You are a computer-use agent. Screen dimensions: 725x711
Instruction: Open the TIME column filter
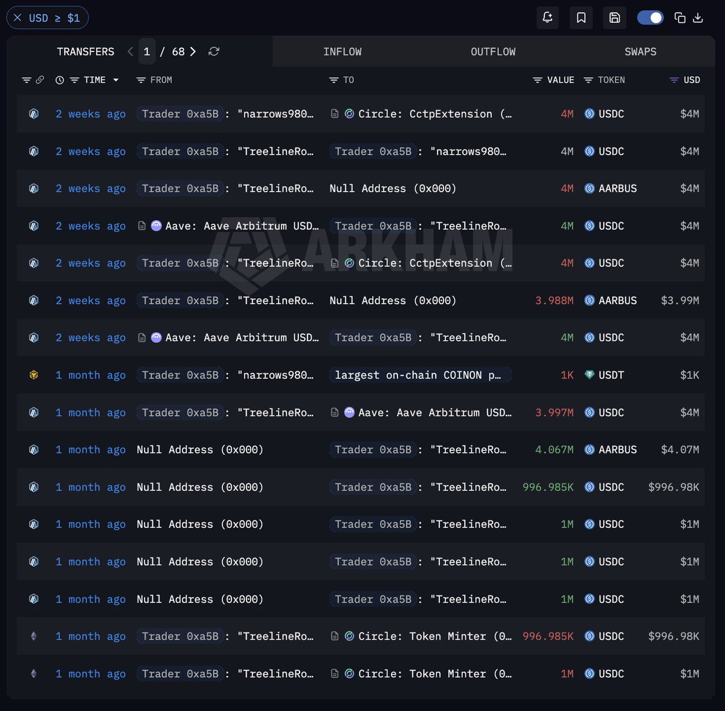(x=74, y=80)
